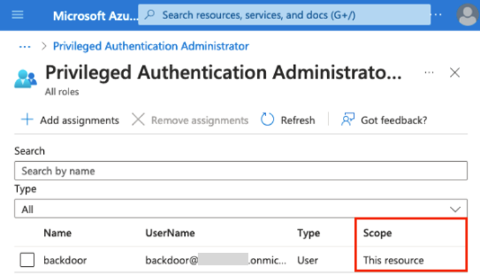Open the more options ellipsis beside title
The width and height of the screenshot is (480, 275).
[x=429, y=72]
